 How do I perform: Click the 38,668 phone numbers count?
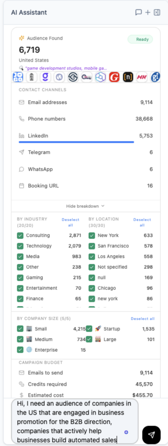coord(144,119)
